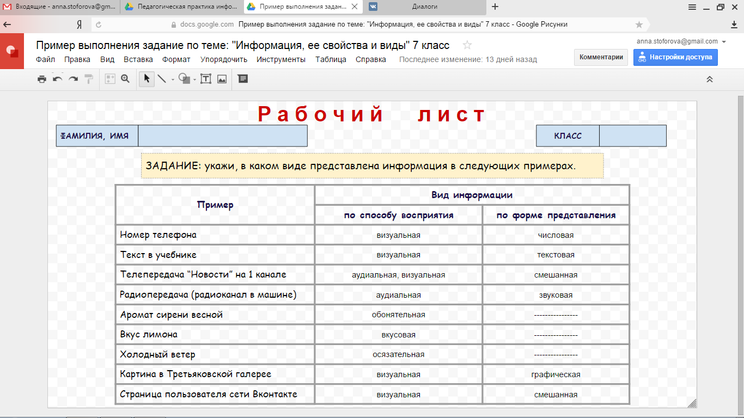Click the звуковая cell
The image size is (744, 418).
[556, 295]
